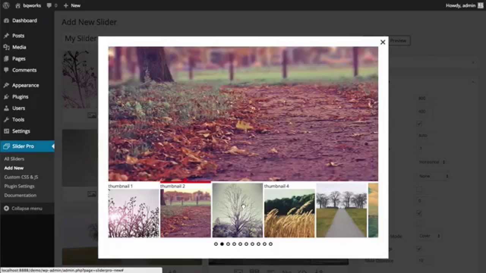Open the WordPress logo menu
486x273 pixels.
[6, 5]
